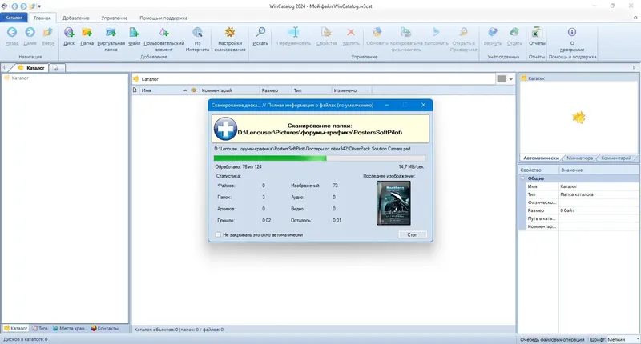Select the Автоматически preview tab
The image size is (641, 344).
[541, 158]
